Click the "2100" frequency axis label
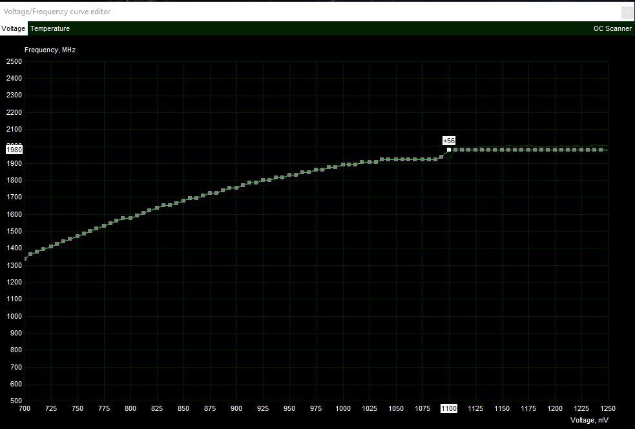The image size is (635, 429). coord(14,130)
